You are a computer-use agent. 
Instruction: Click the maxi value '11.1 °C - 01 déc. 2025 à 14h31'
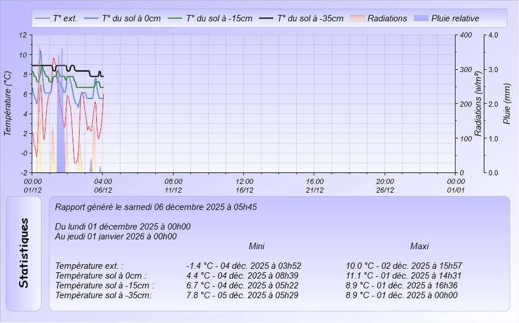point(404,276)
